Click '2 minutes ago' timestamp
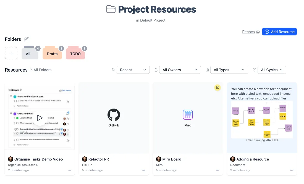This screenshot has height=184, width=304. (19, 170)
